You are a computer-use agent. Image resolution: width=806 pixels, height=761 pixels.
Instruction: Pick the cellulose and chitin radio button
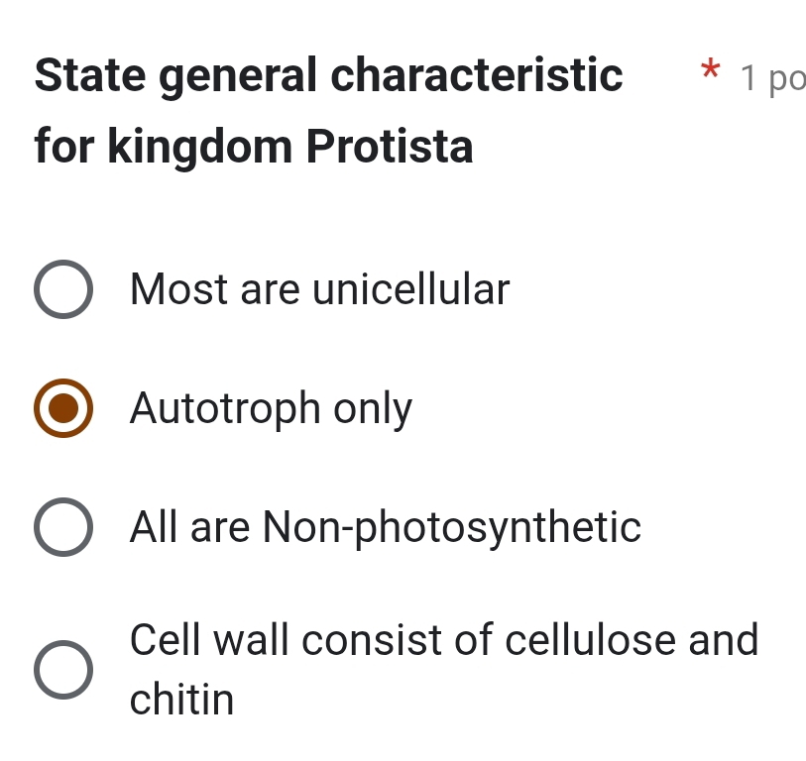click(64, 669)
